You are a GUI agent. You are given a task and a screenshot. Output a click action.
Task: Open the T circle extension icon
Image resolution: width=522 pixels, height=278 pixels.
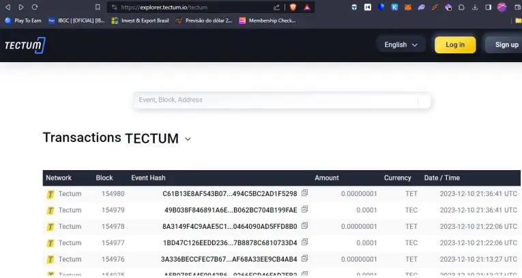[x=354, y=7]
